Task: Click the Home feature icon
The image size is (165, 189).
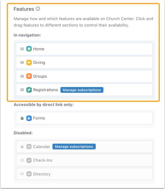Action: point(29,49)
